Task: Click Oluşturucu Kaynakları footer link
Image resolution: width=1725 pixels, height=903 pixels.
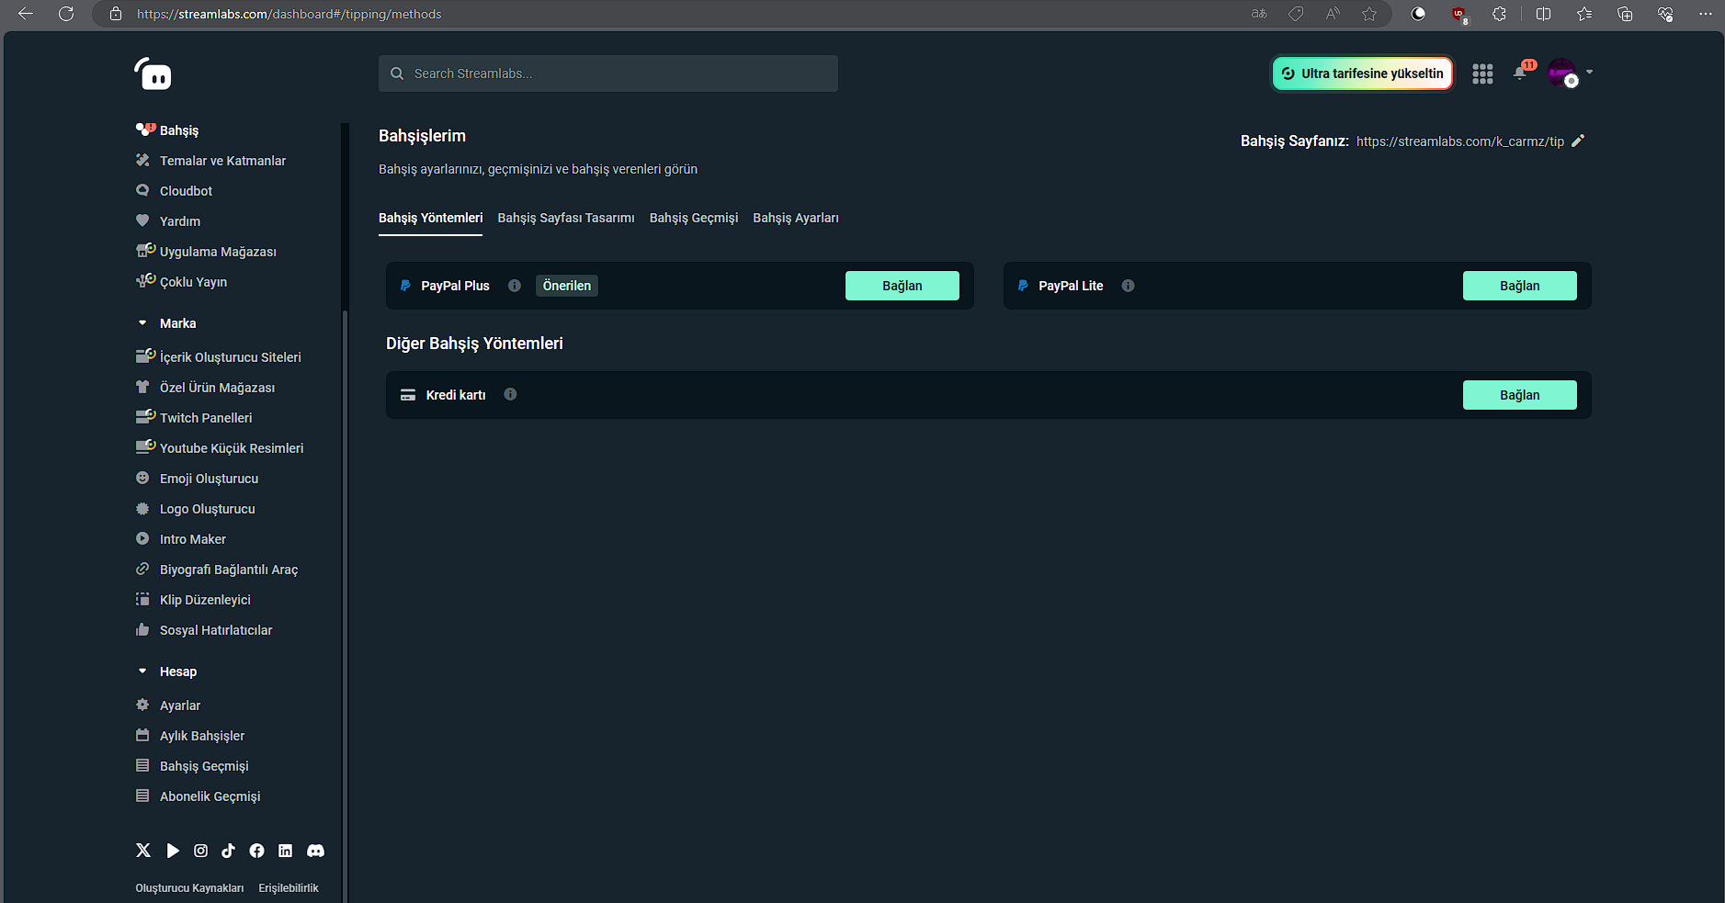Action: point(189,888)
